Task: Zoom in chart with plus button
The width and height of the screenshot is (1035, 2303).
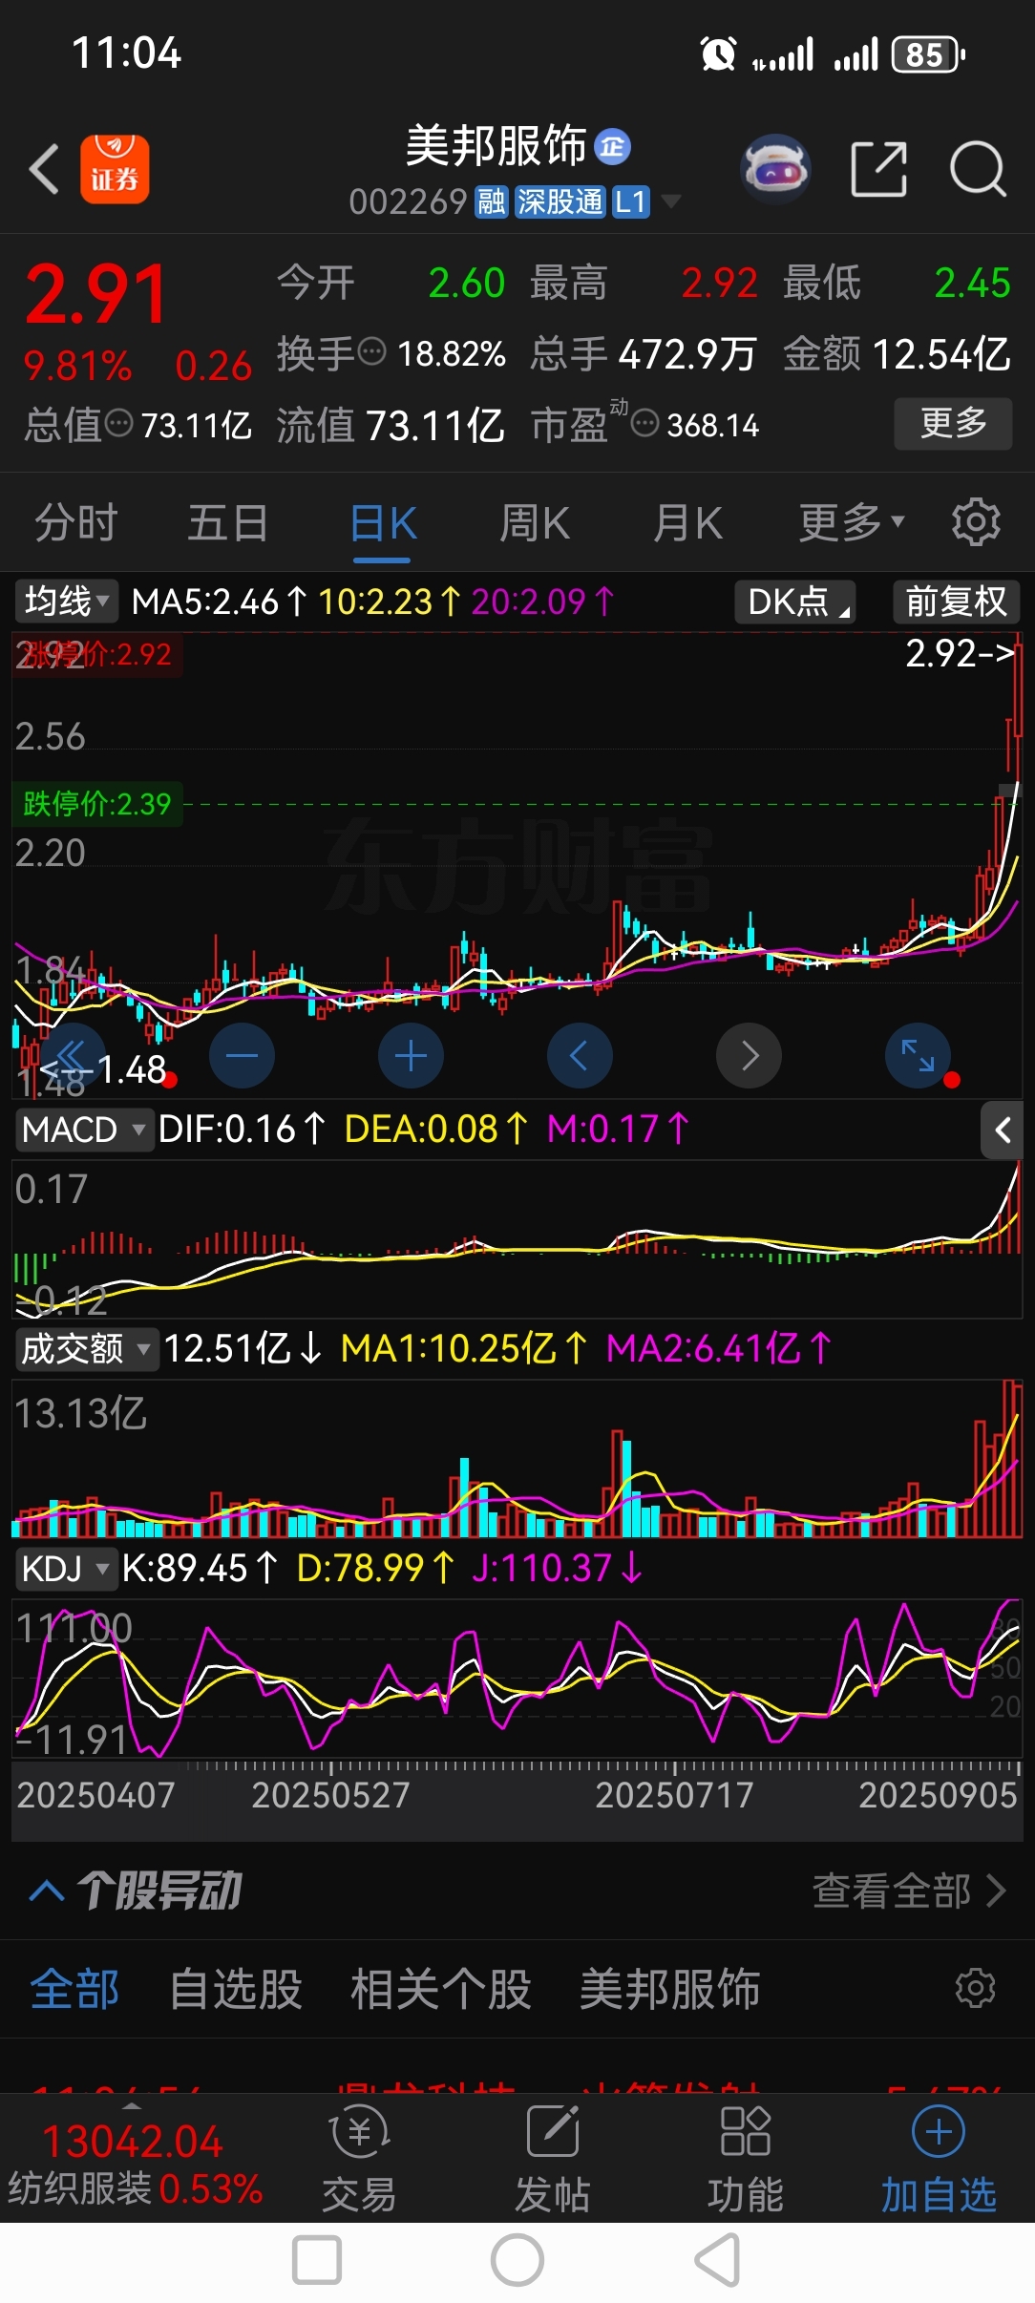Action: point(411,1056)
